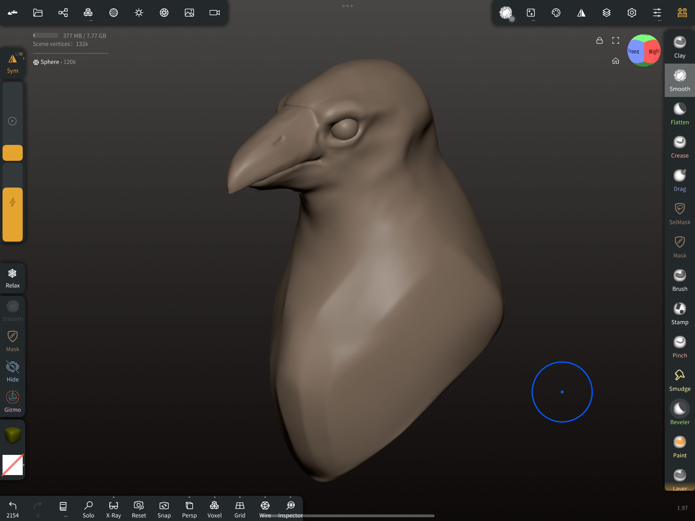Select the Smooth tool in right toolbar

pyautogui.click(x=680, y=80)
